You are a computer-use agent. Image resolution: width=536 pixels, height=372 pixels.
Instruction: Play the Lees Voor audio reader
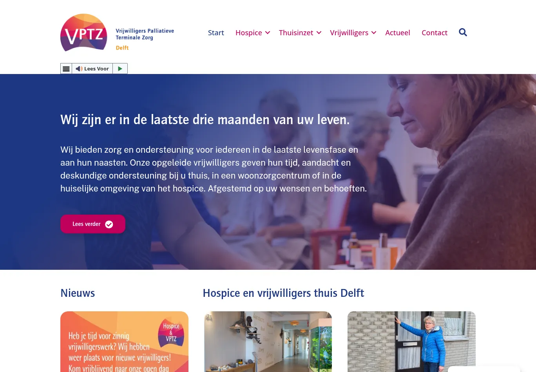coord(120,69)
